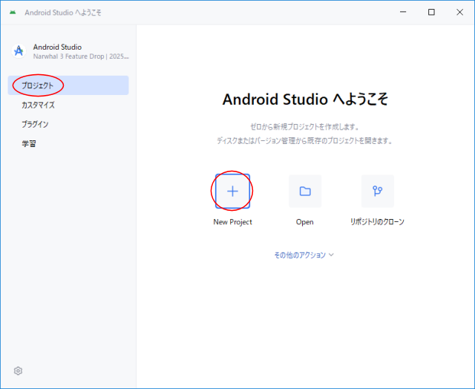This screenshot has height=389, width=475.
Task: Click the New Project plus icon
Action: pyautogui.click(x=232, y=192)
